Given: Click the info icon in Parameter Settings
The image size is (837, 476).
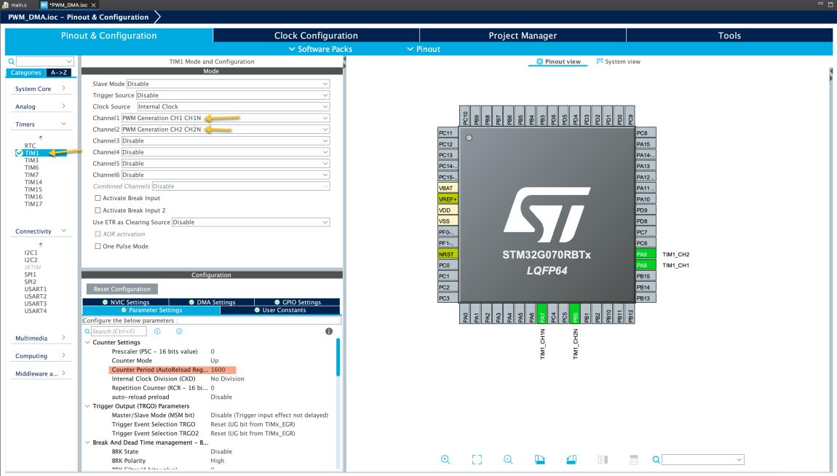Looking at the screenshot, I should point(329,330).
